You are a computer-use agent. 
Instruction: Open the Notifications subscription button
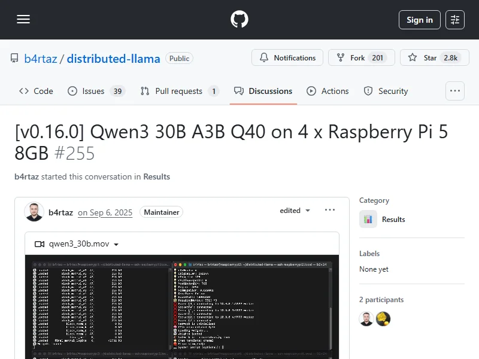287,58
